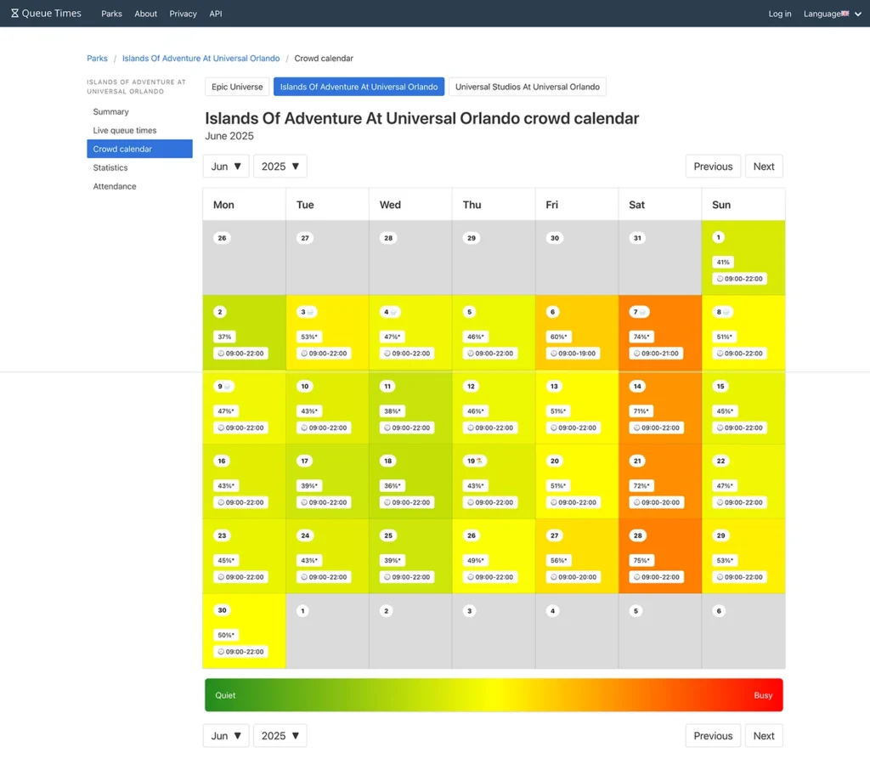Click clock icon in June 6 hours

tap(554, 353)
